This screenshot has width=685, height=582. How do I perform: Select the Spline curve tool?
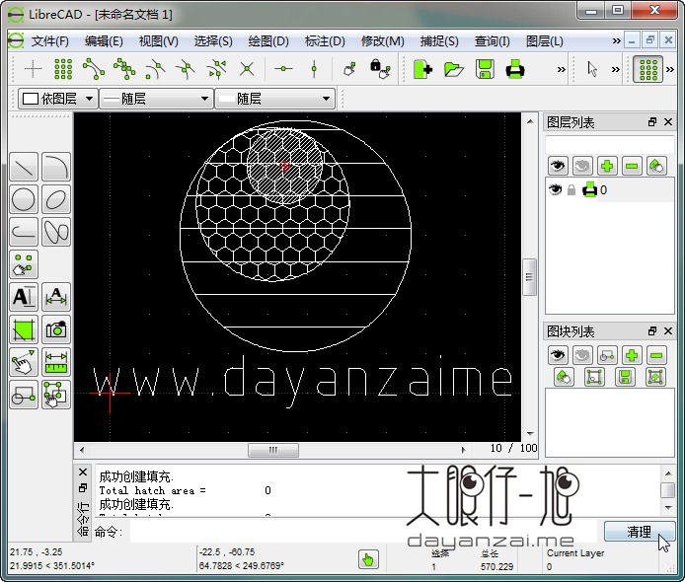pos(56,232)
